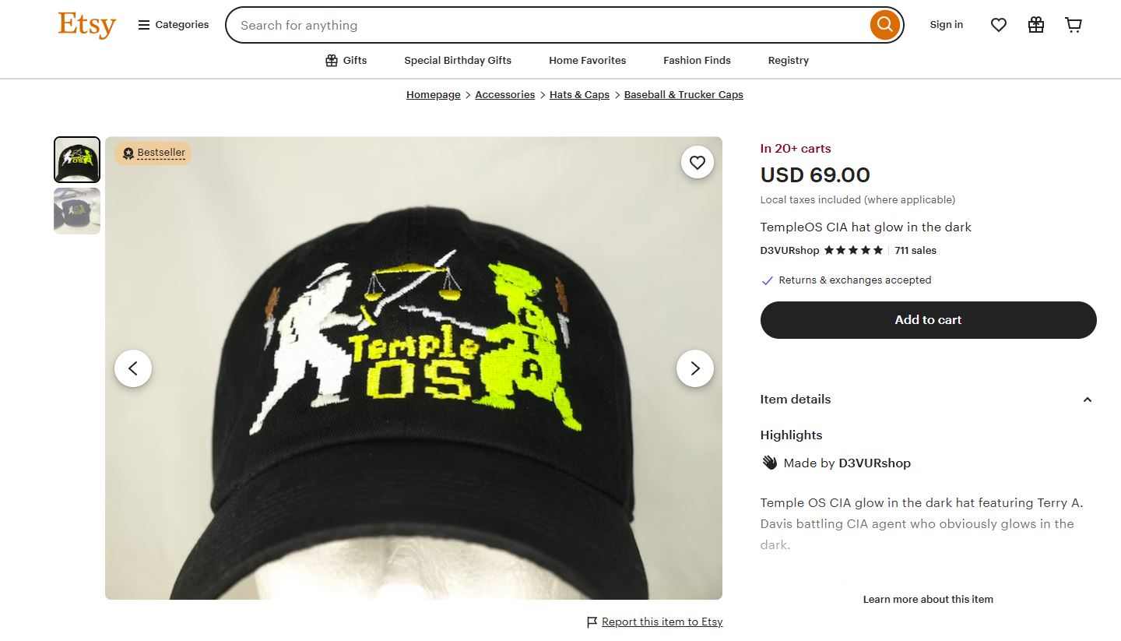Screen dimensions: 1121x641
Task: Click the orange search magnifier button
Action: click(x=884, y=25)
